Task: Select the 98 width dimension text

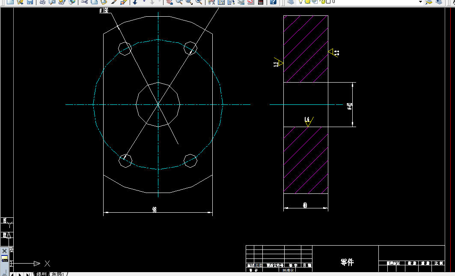Action: pyautogui.click(x=155, y=209)
